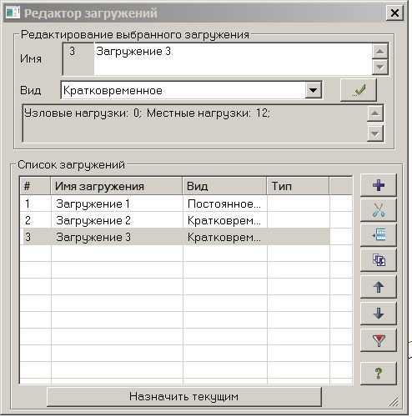Click loads info box scroll down arrow

(x=375, y=134)
